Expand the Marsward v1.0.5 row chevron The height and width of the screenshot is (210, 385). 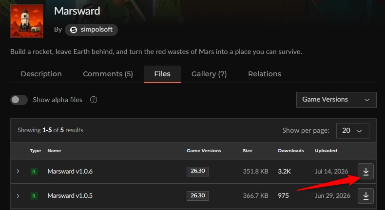[x=18, y=196]
